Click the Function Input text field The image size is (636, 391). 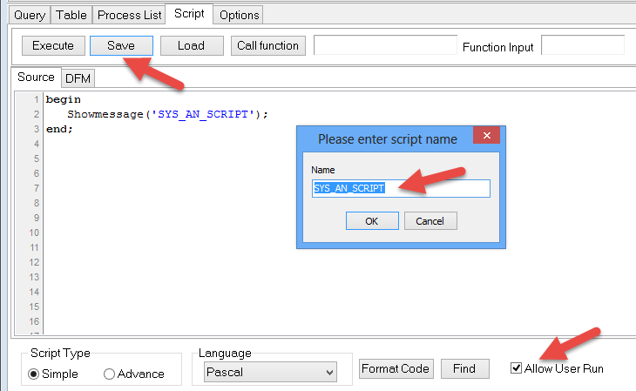(582, 45)
